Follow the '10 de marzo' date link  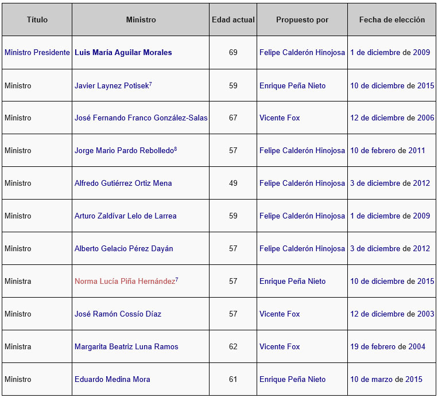371,380
